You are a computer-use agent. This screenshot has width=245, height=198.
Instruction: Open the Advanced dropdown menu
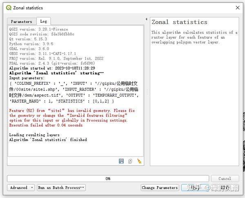click(21, 187)
